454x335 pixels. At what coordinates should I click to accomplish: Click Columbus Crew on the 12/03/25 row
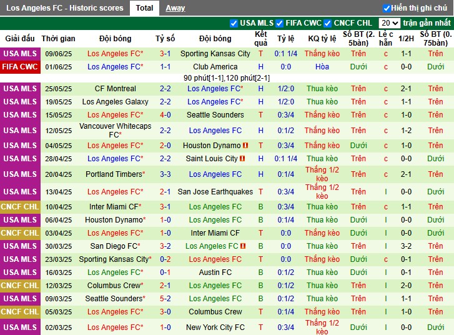point(116,285)
